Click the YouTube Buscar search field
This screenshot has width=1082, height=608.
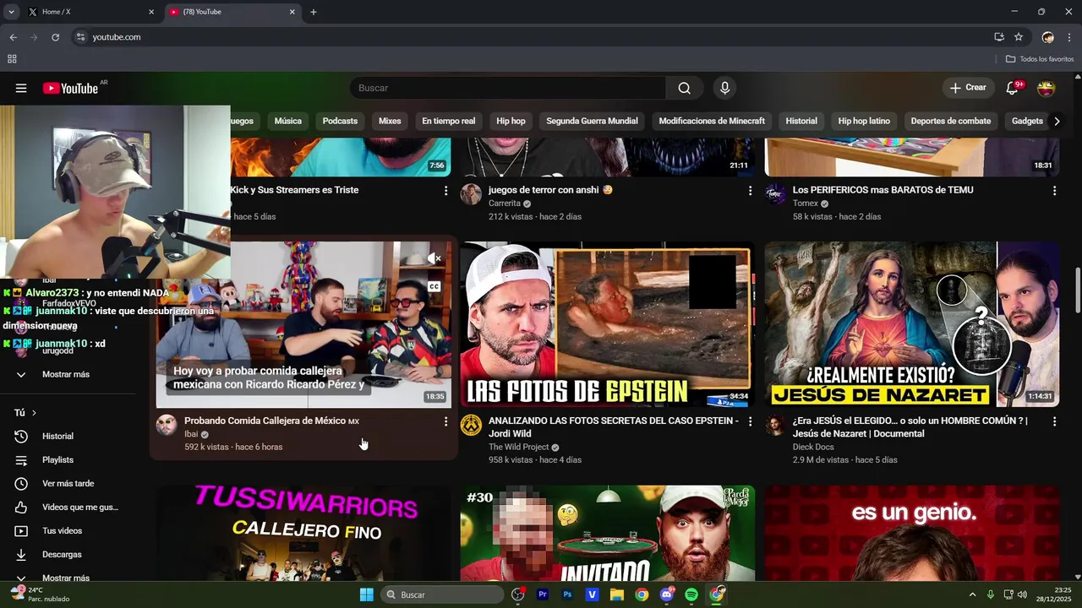click(507, 88)
